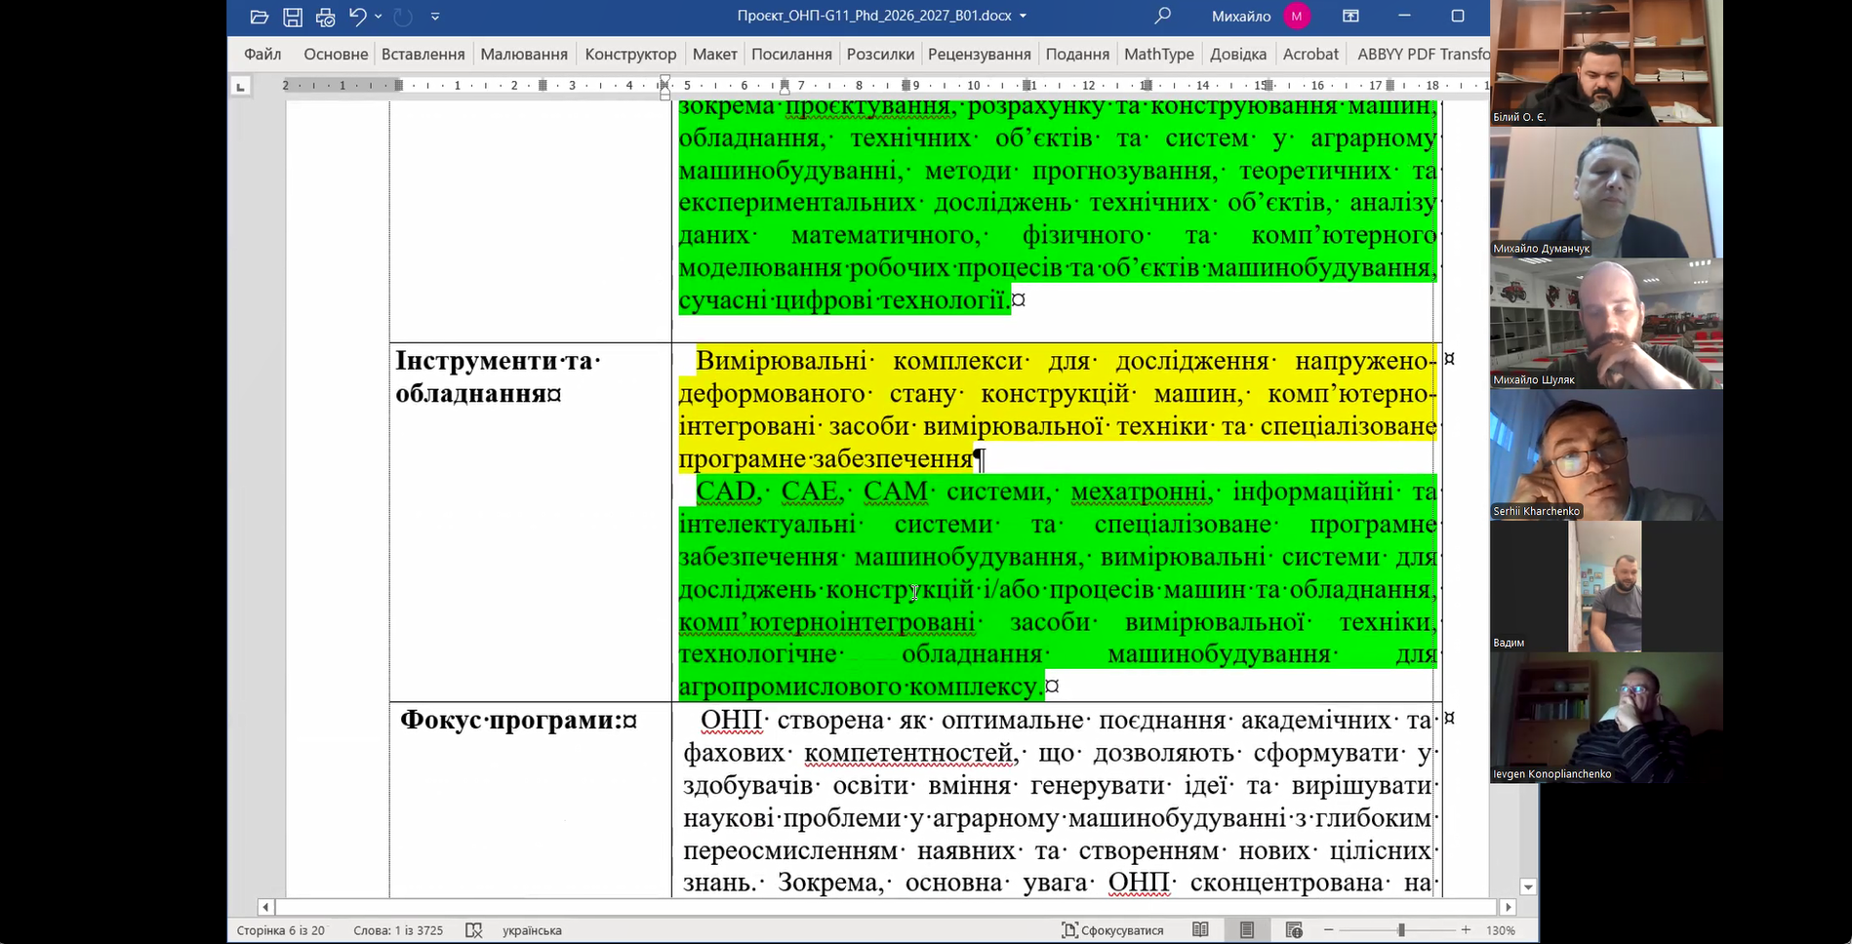
Task: Expand the undo history dropdown arrow
Action: pyautogui.click(x=379, y=17)
